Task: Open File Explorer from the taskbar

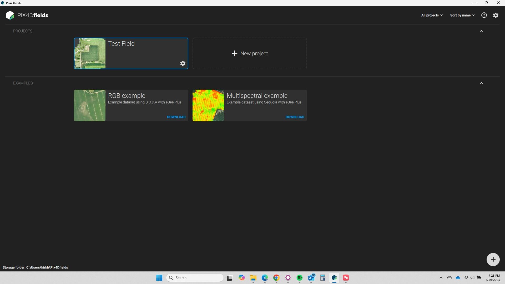Action: 253,278
